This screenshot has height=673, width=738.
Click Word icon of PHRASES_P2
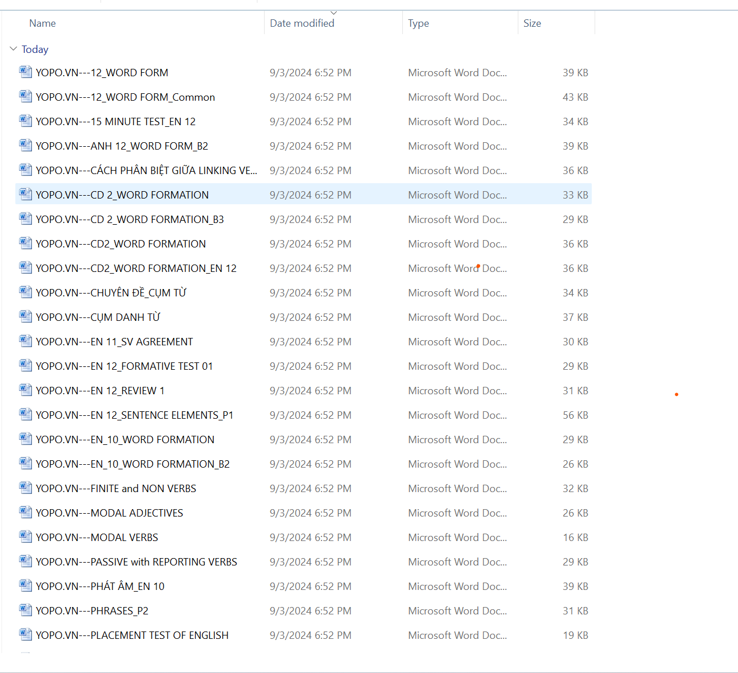pos(26,610)
